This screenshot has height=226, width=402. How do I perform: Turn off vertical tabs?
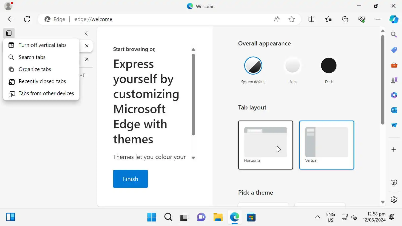[41, 45]
